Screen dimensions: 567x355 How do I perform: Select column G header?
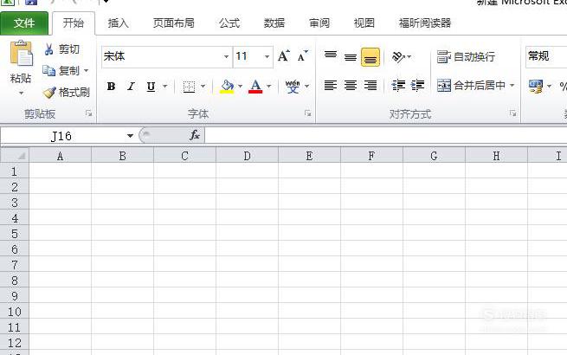[x=434, y=156]
